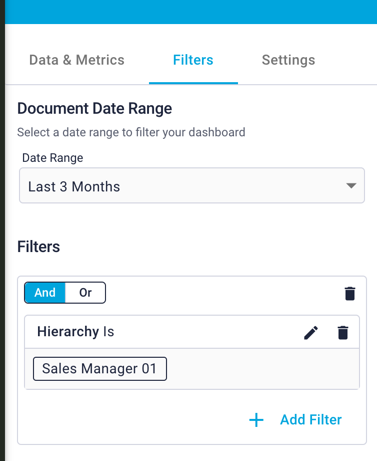377x461 pixels.
Task: Click the Sales Manager 01 chip
Action: pos(99,369)
